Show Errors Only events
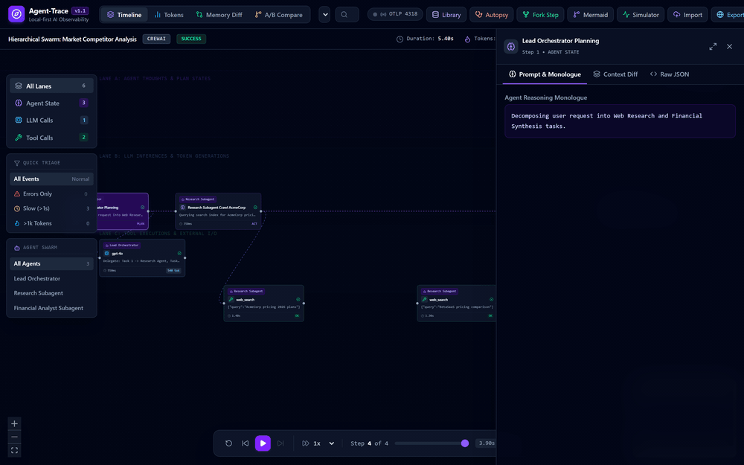Image resolution: width=744 pixels, height=465 pixels. click(x=52, y=193)
